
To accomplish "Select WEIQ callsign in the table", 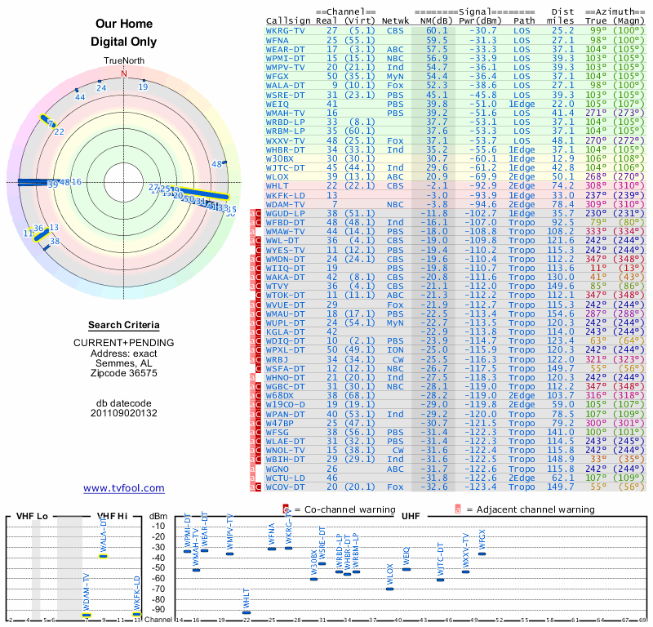I will 277,104.
